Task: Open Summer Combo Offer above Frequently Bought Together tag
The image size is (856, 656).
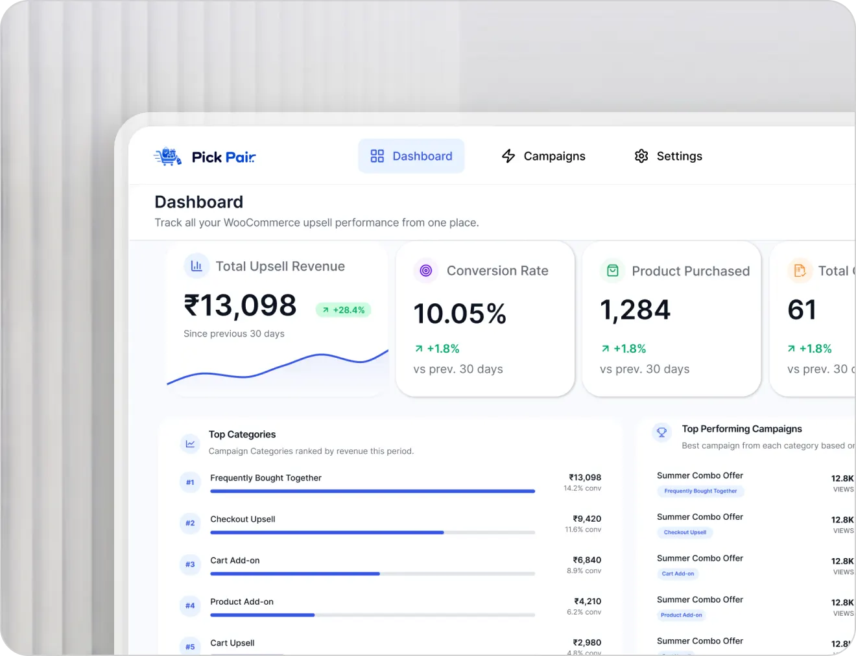Action: point(700,476)
